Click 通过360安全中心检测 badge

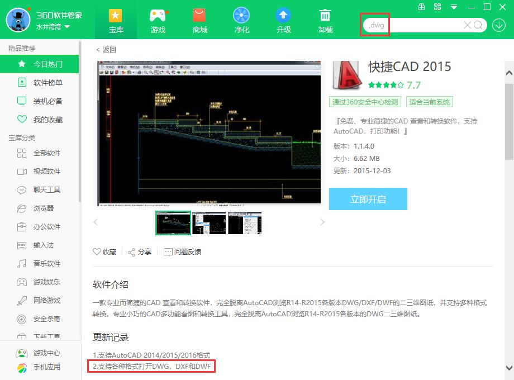(365, 102)
